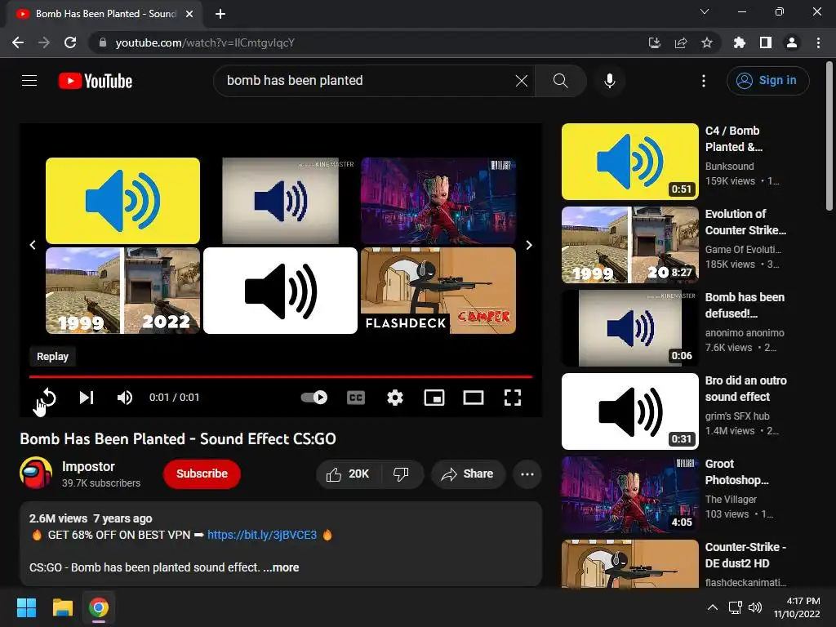Clear the search text with the X icon
This screenshot has width=836, height=627.
[x=522, y=81]
